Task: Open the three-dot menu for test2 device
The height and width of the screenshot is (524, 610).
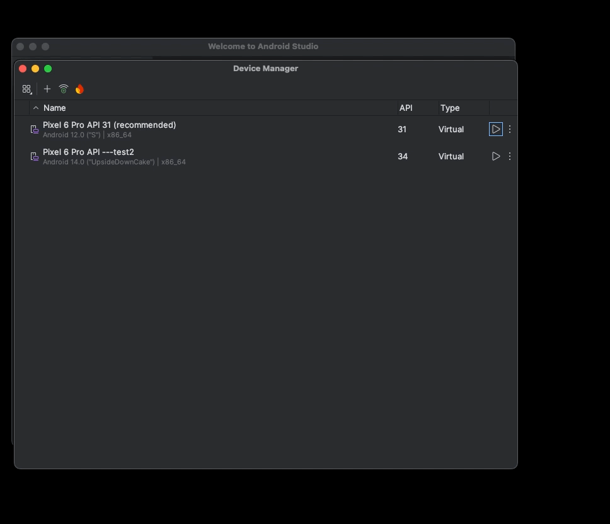Action: (x=510, y=156)
